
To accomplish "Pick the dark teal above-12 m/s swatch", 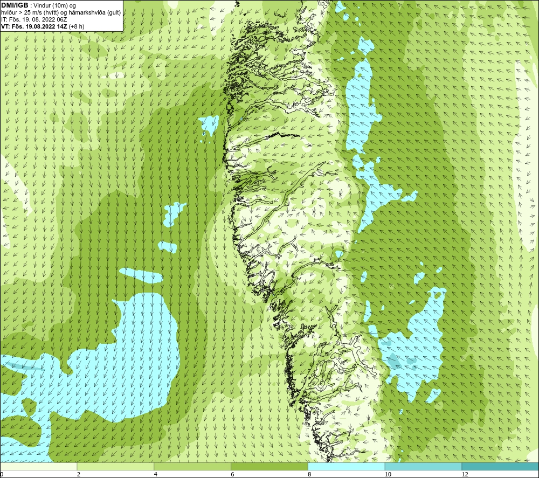I will click(x=501, y=466).
